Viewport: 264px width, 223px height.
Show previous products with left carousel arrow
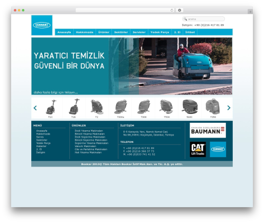[35, 108]
